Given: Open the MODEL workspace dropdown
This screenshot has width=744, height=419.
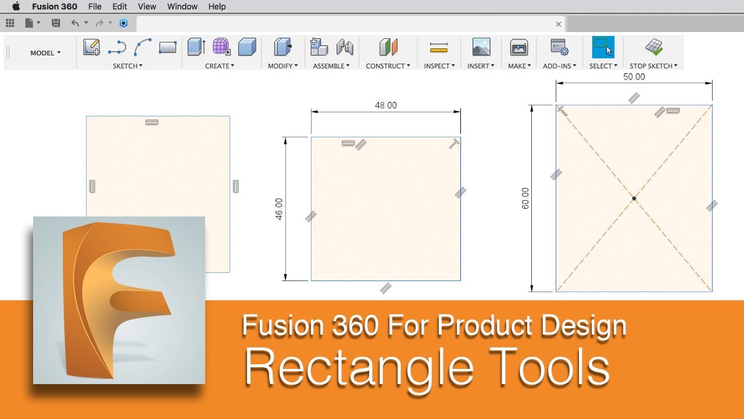Looking at the screenshot, I should coord(45,53).
